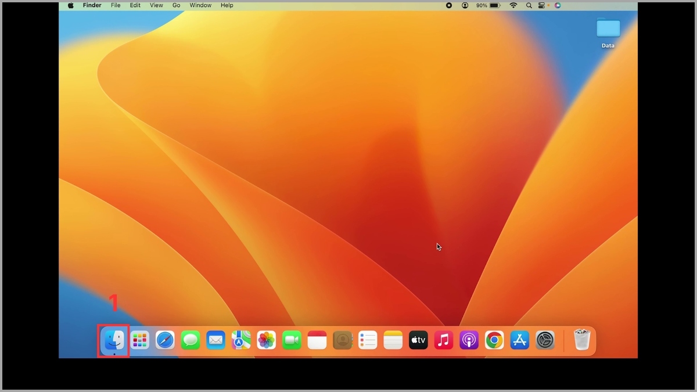The height and width of the screenshot is (392, 697).
Task: Open Spotlight search in the menu bar
Action: tap(528, 5)
